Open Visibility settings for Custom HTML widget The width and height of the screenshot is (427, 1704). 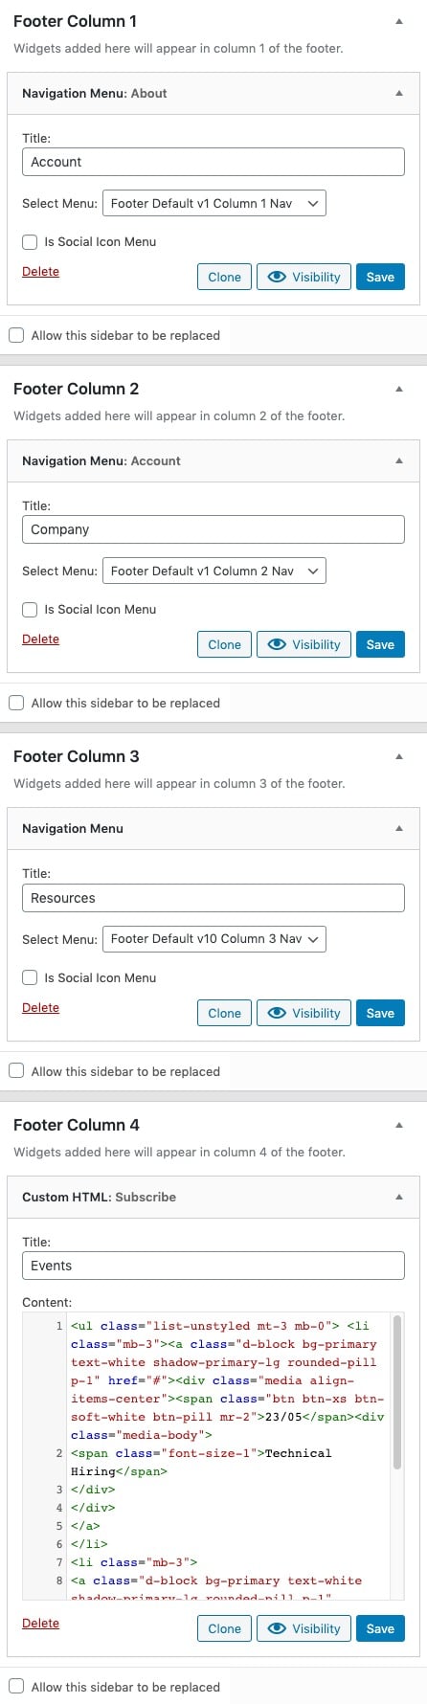(303, 1628)
